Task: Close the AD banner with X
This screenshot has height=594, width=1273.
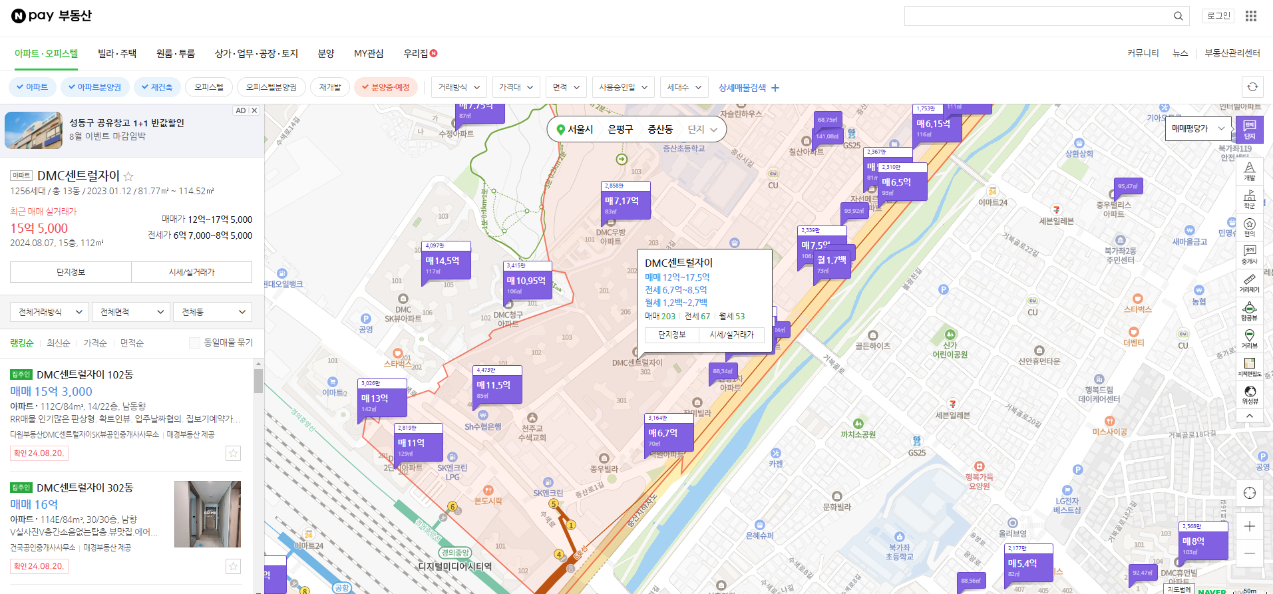Action: pyautogui.click(x=254, y=110)
